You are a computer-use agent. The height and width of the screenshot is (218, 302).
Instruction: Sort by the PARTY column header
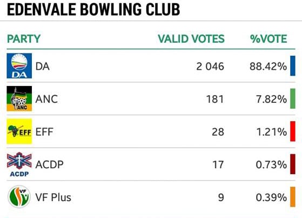coord(24,39)
